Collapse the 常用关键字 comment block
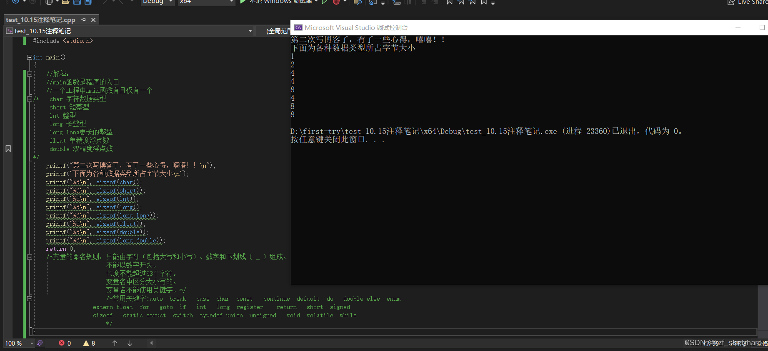This screenshot has height=351, width=768. tap(30, 299)
